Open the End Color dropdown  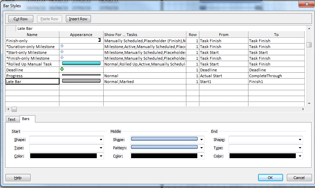[300, 156]
